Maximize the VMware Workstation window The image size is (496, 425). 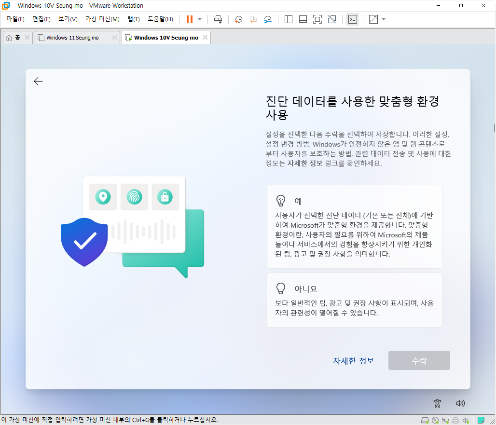click(x=461, y=6)
